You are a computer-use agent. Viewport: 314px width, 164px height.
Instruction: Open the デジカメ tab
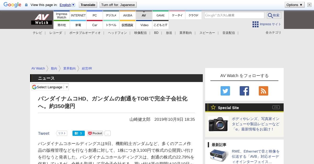111,15
